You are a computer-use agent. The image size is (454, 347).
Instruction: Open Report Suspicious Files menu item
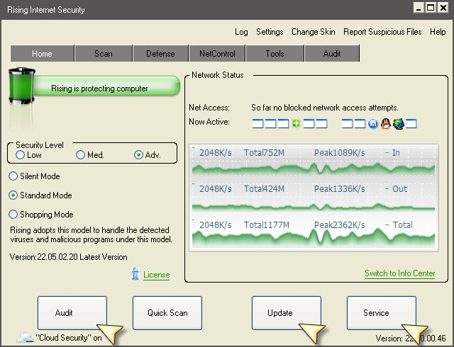pyautogui.click(x=382, y=32)
